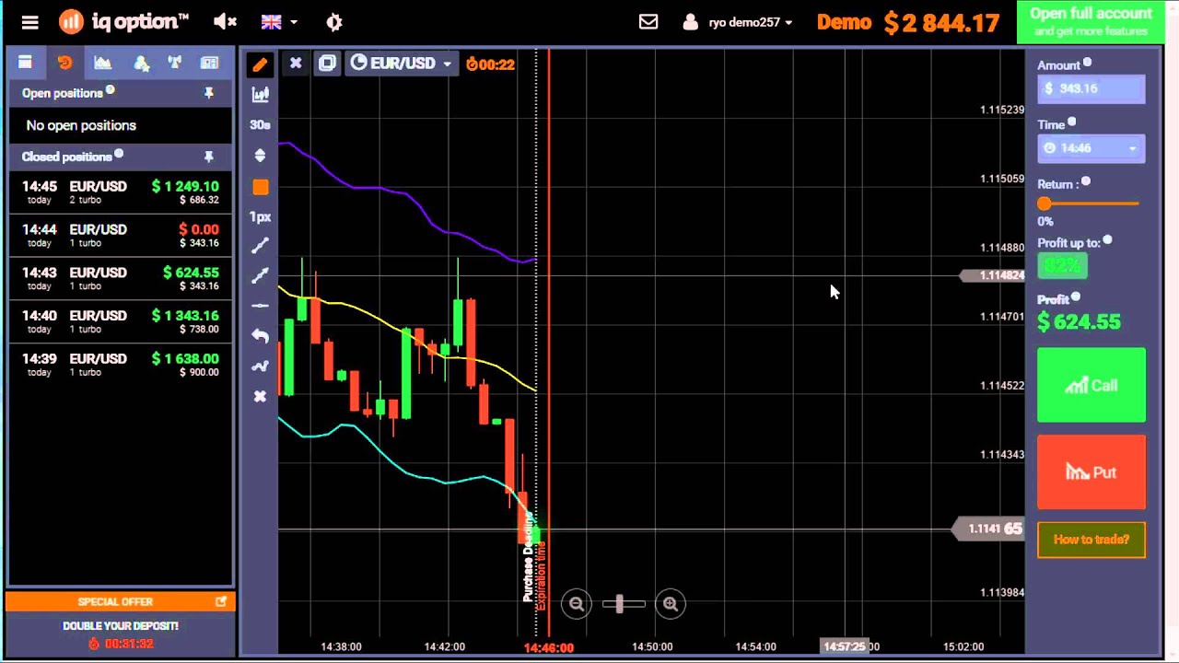Click the multi-chart layout icon
The image size is (1179, 663).
pyautogui.click(x=327, y=64)
